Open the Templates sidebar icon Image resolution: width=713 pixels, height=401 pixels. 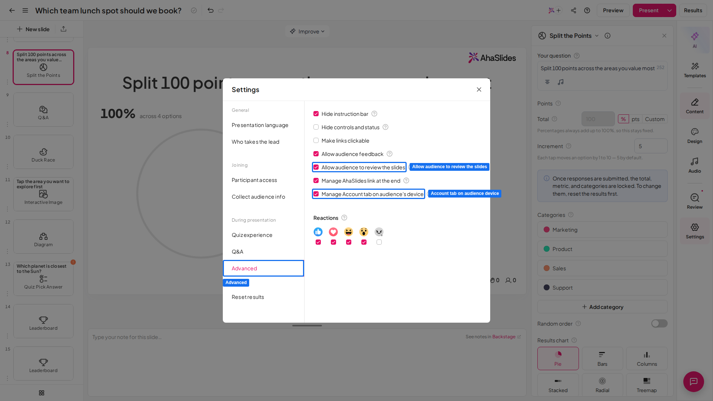coord(694,69)
